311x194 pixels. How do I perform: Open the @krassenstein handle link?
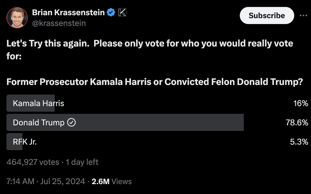point(59,23)
